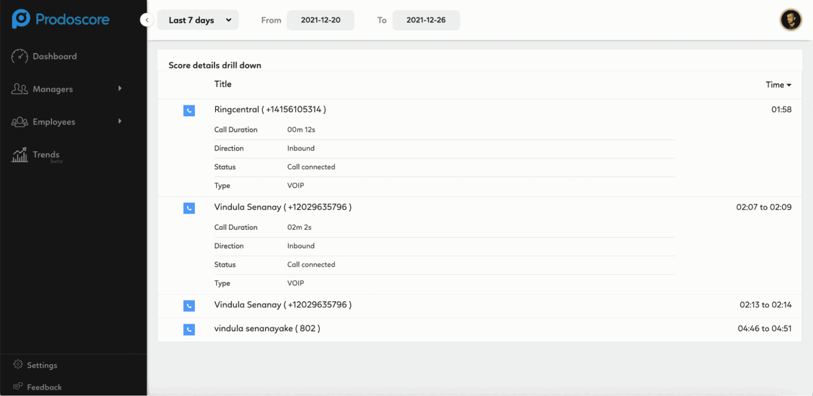The image size is (813, 396).
Task: Expand the 02:13 to 02:14 Vindula Senanay call
Action: pos(282,305)
